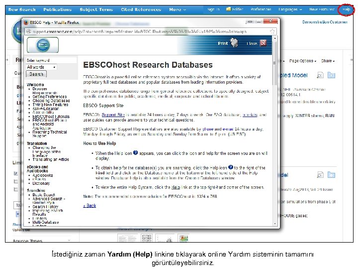The height and width of the screenshot is (269, 358).
Task: Click Preferences in the top bar
Action: coord(261,9)
